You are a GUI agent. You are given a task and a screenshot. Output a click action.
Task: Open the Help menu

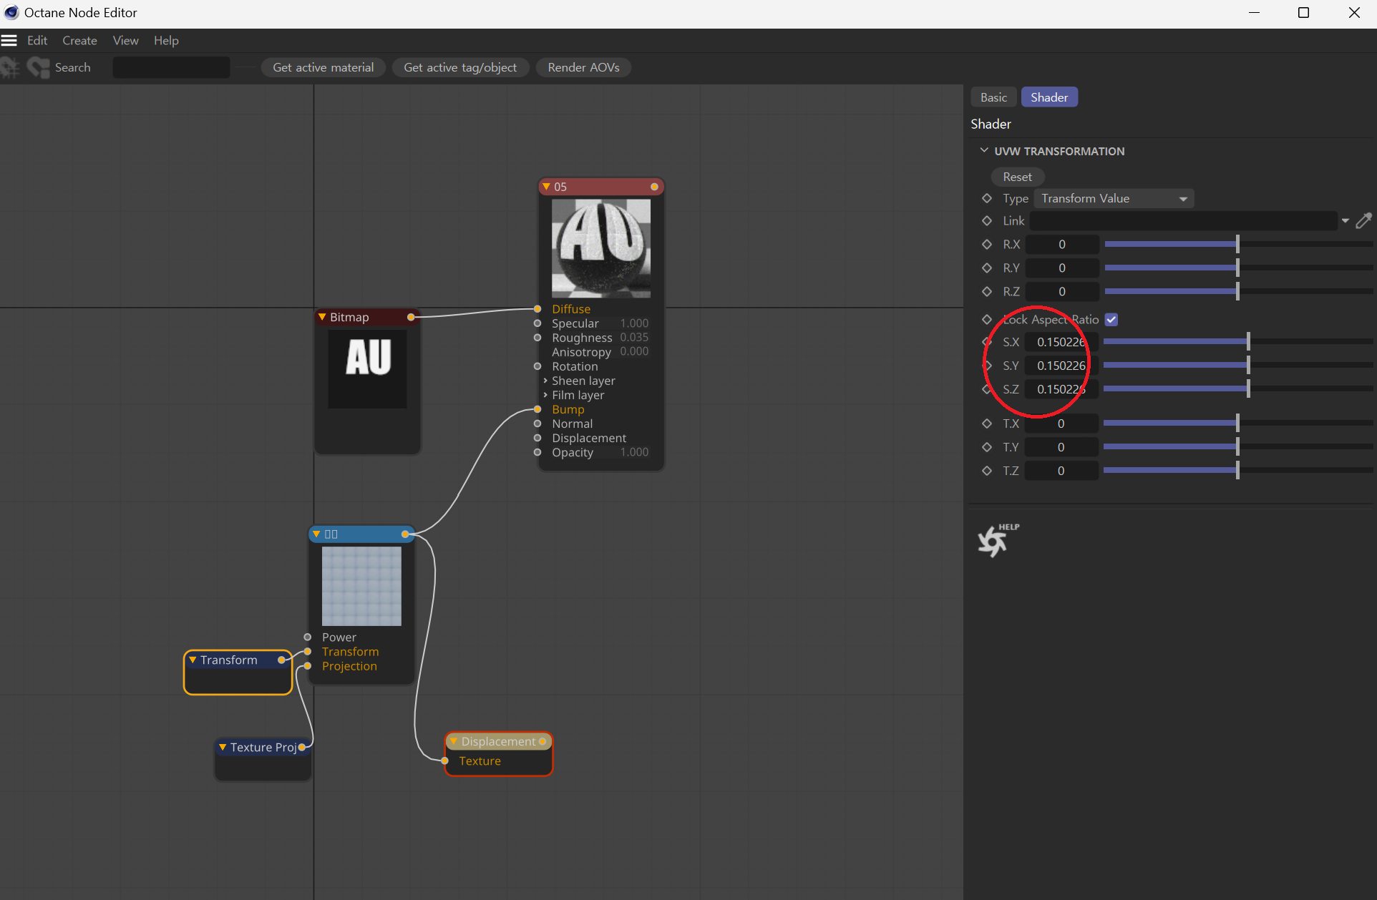pos(166,40)
